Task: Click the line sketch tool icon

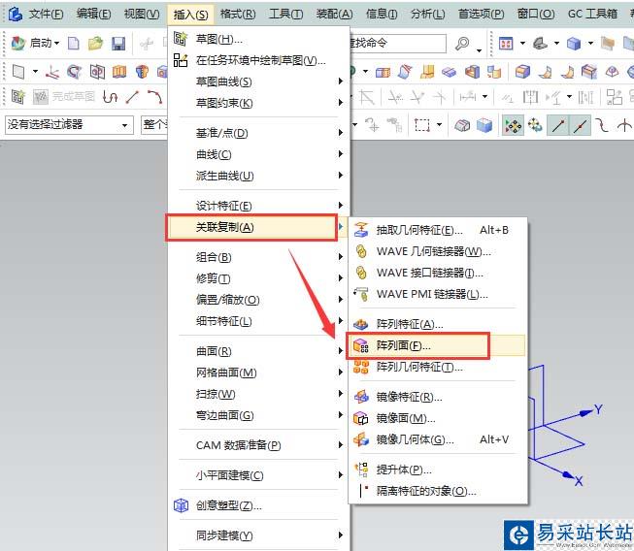Action: tap(132, 97)
